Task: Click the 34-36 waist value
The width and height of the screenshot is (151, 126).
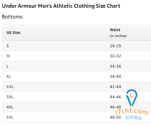Action: pyautogui.click(x=115, y=66)
